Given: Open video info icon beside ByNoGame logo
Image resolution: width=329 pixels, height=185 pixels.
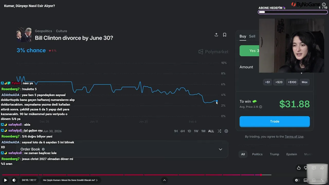Looking at the screenshot, I should pos(324,4).
